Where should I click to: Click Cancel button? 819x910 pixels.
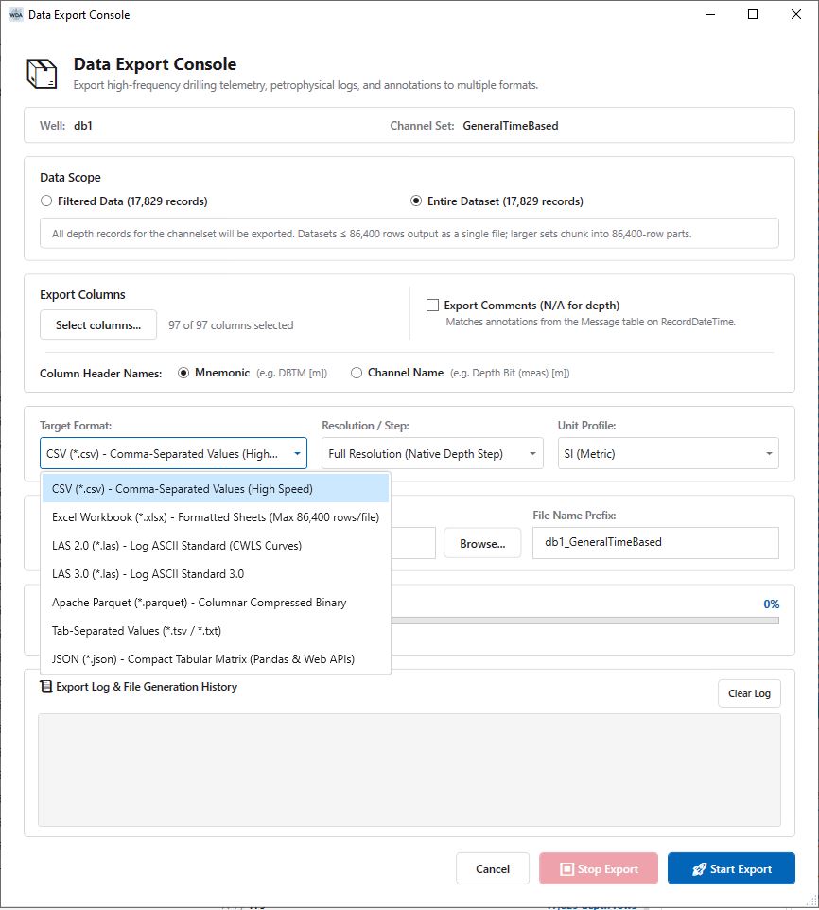point(493,868)
